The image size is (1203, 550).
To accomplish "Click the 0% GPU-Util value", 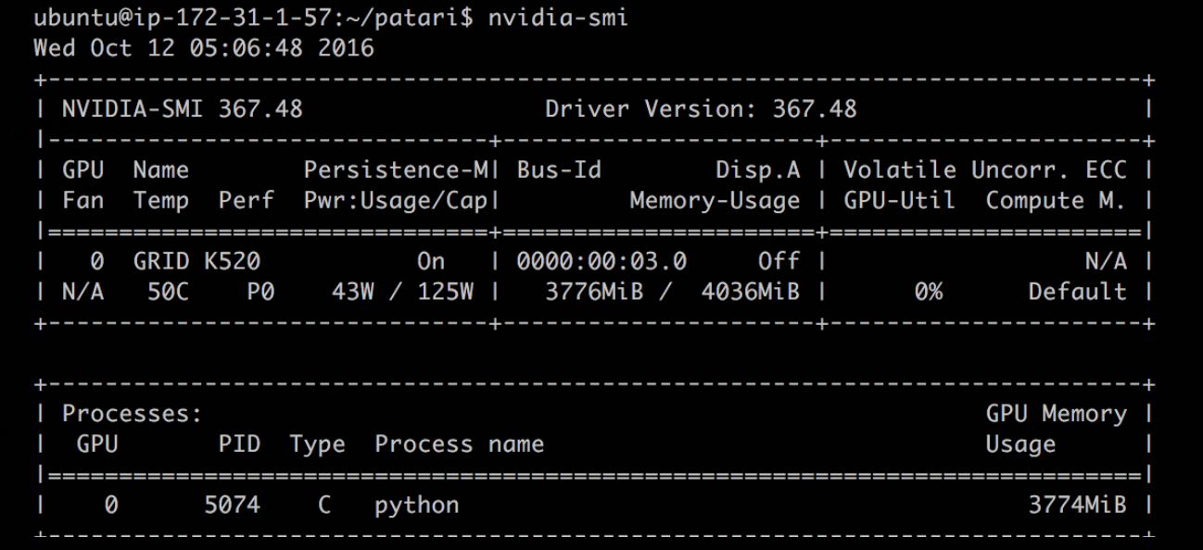I will pyautogui.click(x=928, y=292).
